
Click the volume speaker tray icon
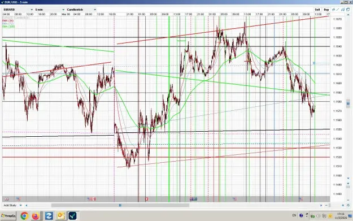pyautogui.click(x=319, y=216)
